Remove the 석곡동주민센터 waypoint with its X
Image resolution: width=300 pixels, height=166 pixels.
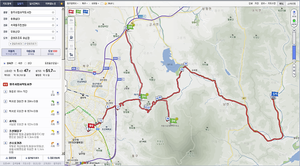[57, 25]
